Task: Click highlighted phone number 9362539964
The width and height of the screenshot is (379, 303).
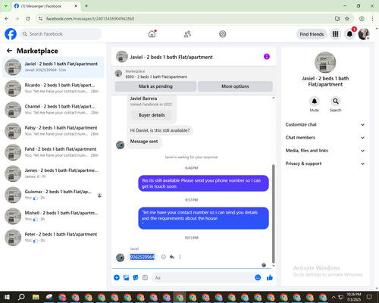Action: [x=142, y=257]
